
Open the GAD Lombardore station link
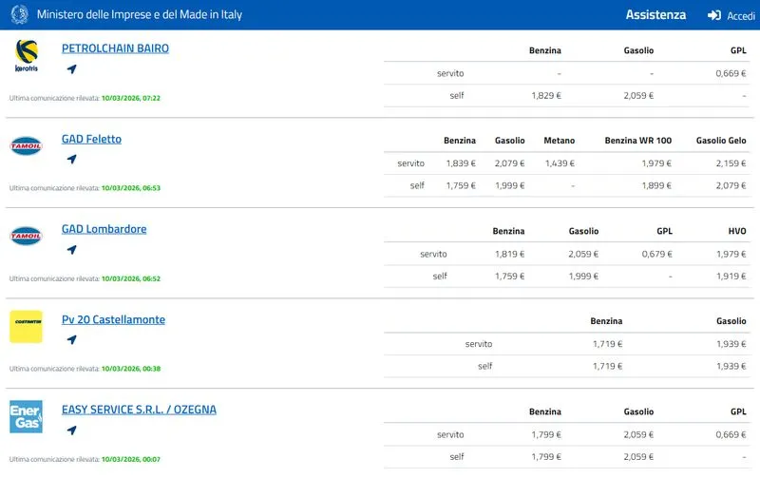pyautogui.click(x=104, y=229)
